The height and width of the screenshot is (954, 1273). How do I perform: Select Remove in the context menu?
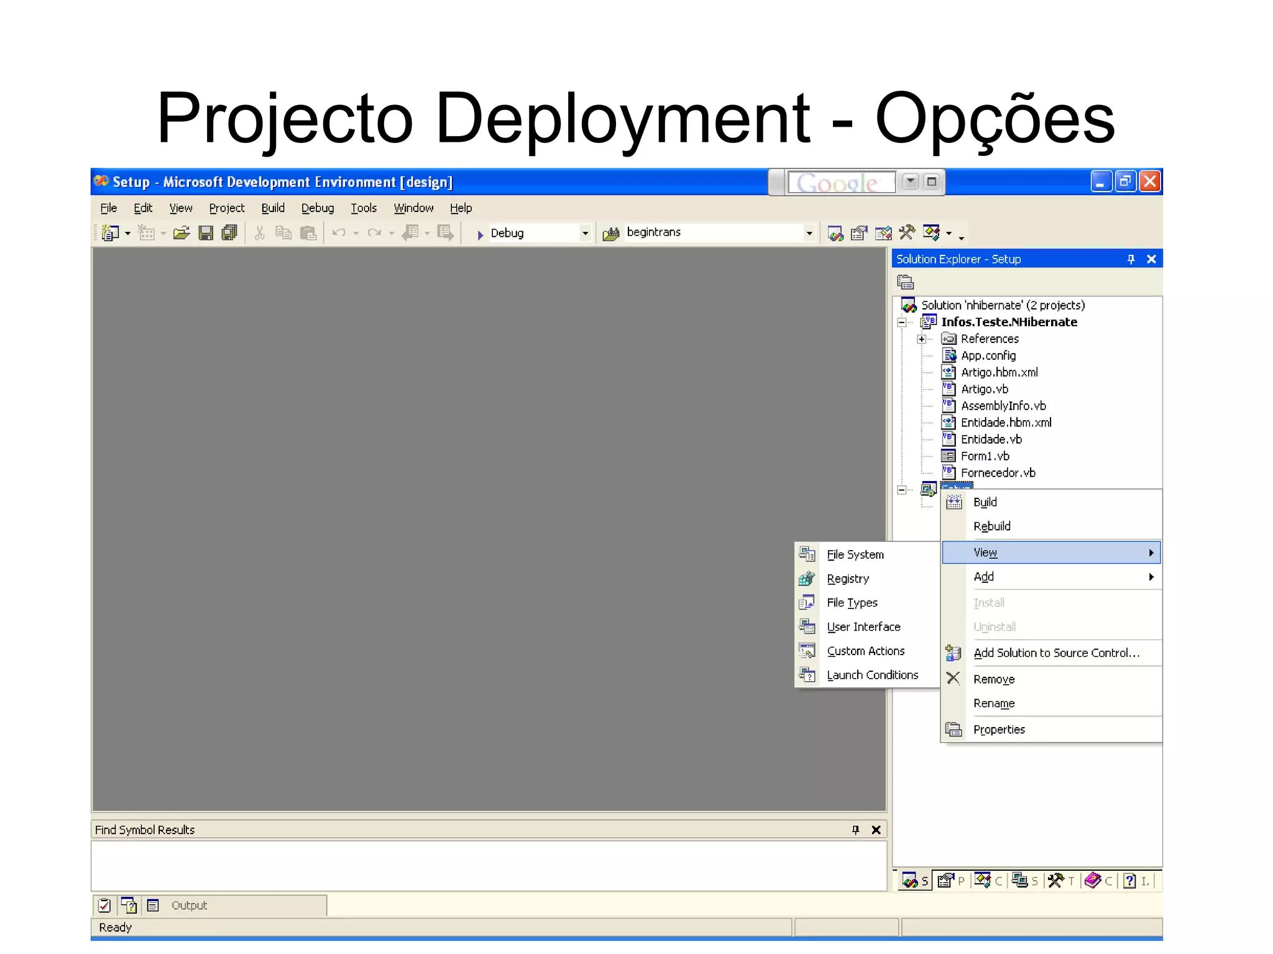[x=1051, y=679]
